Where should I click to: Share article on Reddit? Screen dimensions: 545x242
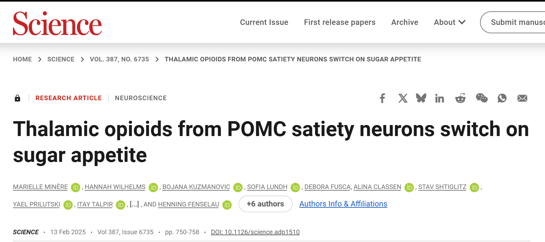coord(460,98)
